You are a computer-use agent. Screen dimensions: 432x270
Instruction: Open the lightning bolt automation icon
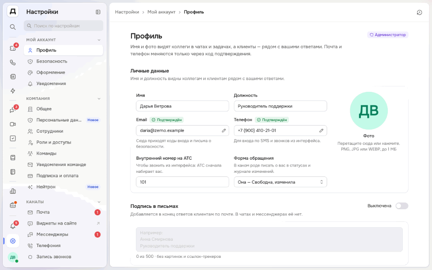pos(13,90)
